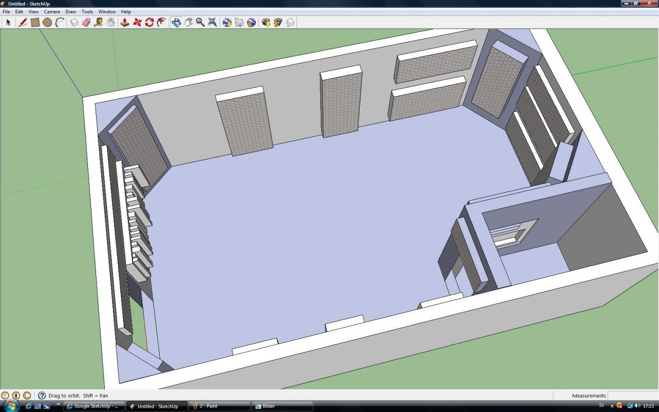Pick the Line pencil tool

coord(22,22)
